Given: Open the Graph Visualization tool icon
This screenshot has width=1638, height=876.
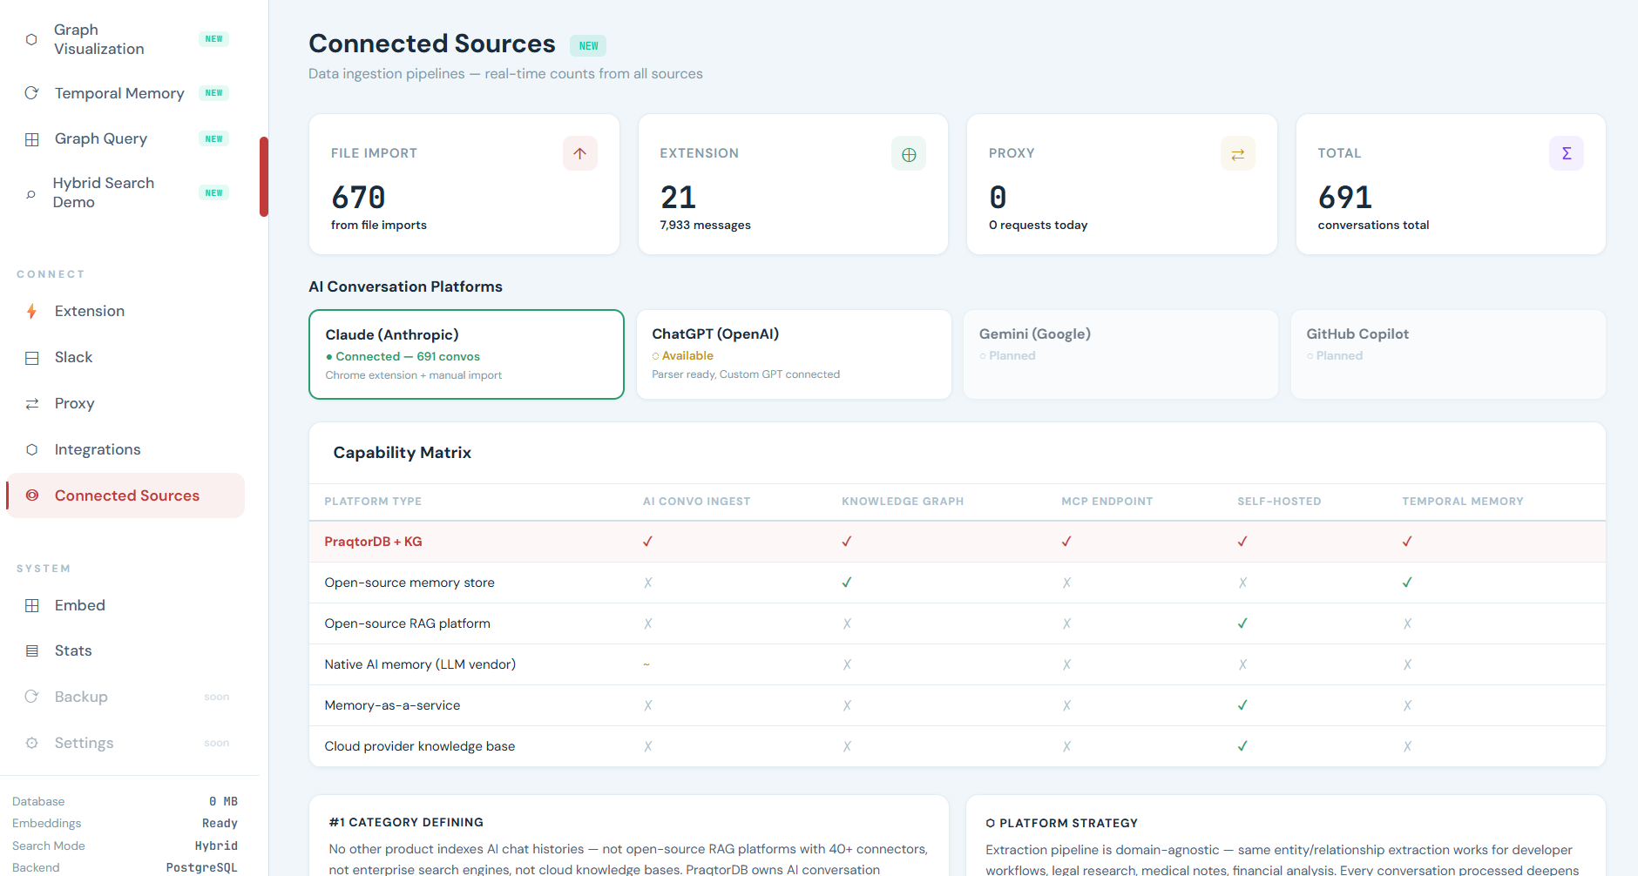Looking at the screenshot, I should [31, 39].
